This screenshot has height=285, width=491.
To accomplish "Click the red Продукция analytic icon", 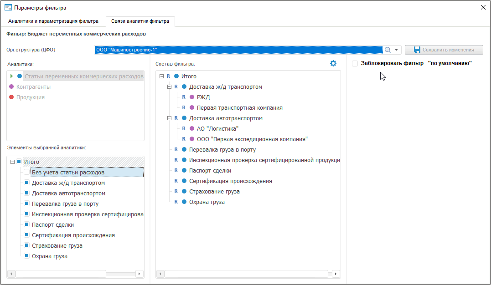I will coord(11,97).
